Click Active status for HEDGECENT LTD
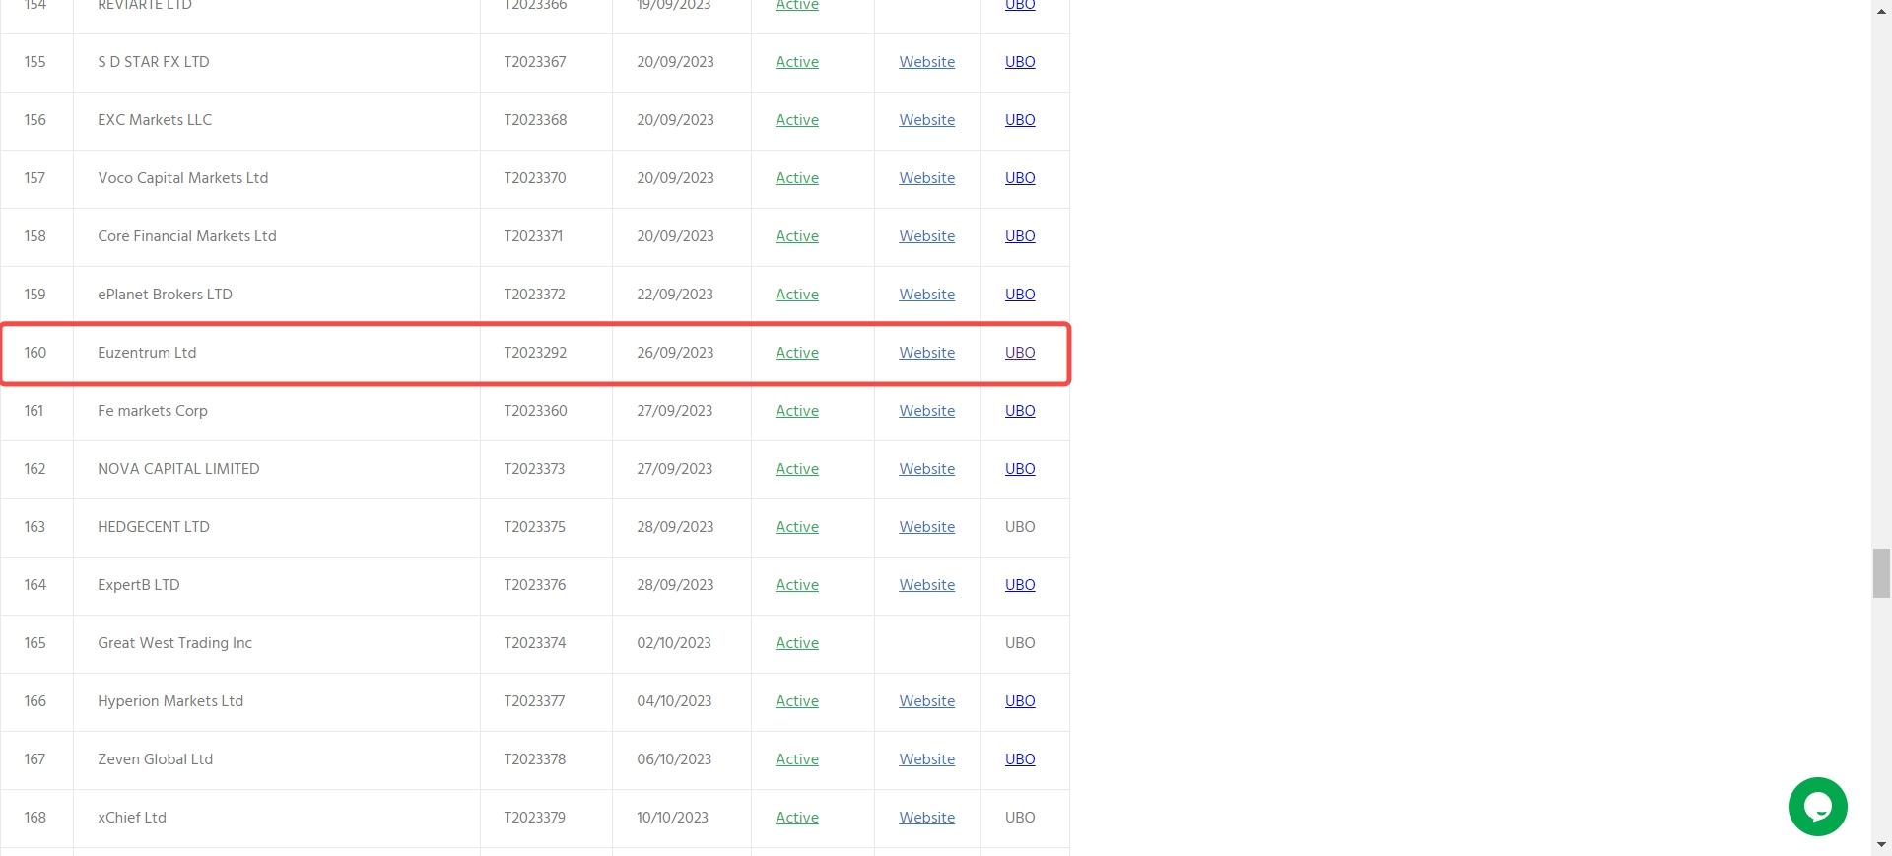This screenshot has width=1892, height=856. pos(797,527)
